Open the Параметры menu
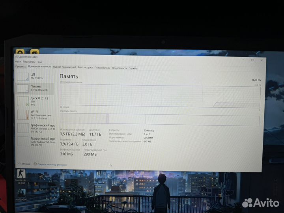 (29, 62)
